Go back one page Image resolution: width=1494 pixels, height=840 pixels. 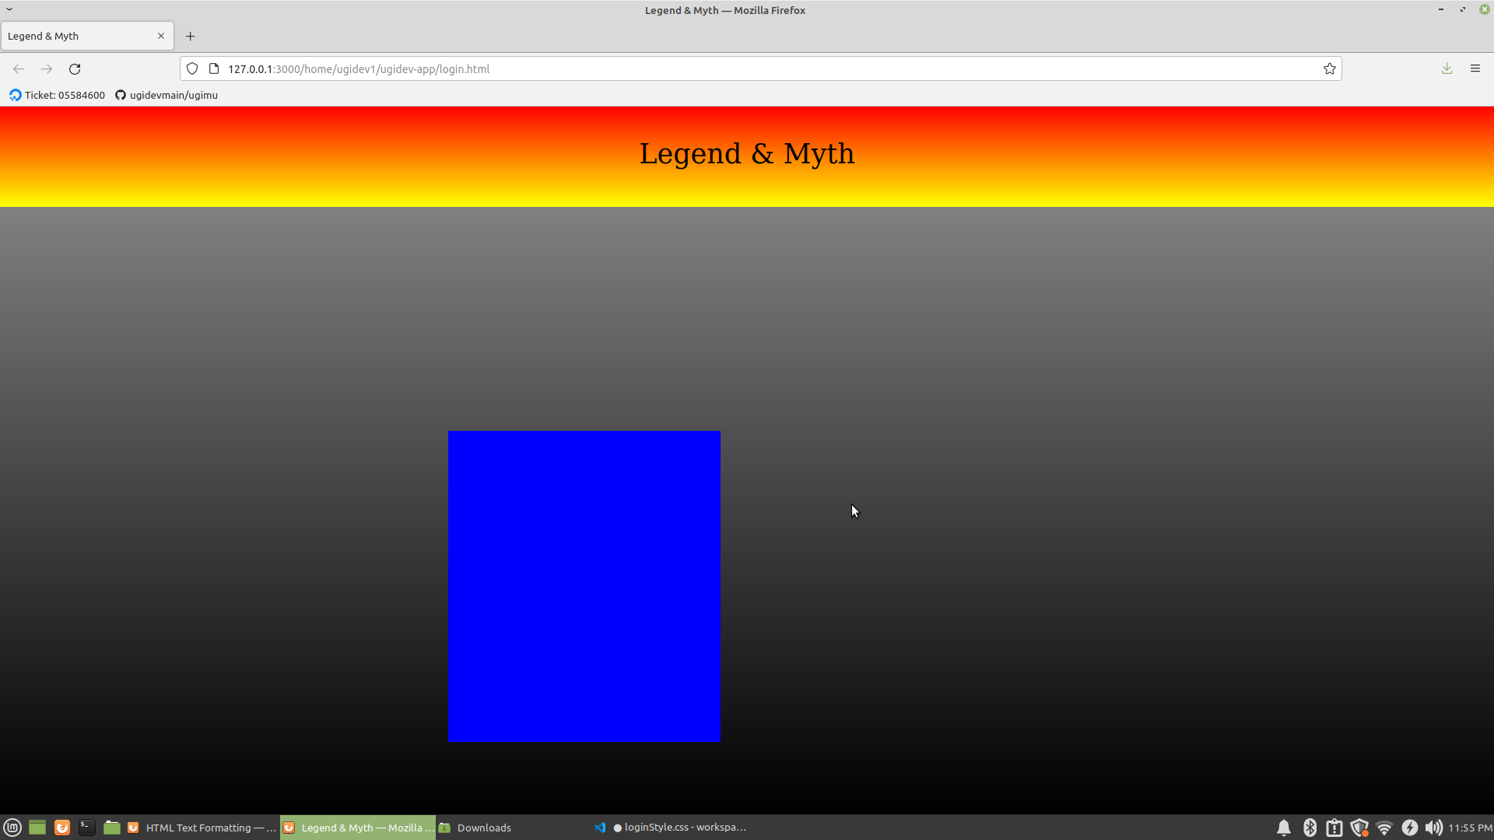[x=19, y=69]
